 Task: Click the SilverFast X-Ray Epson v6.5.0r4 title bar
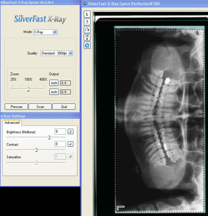(40, 2)
